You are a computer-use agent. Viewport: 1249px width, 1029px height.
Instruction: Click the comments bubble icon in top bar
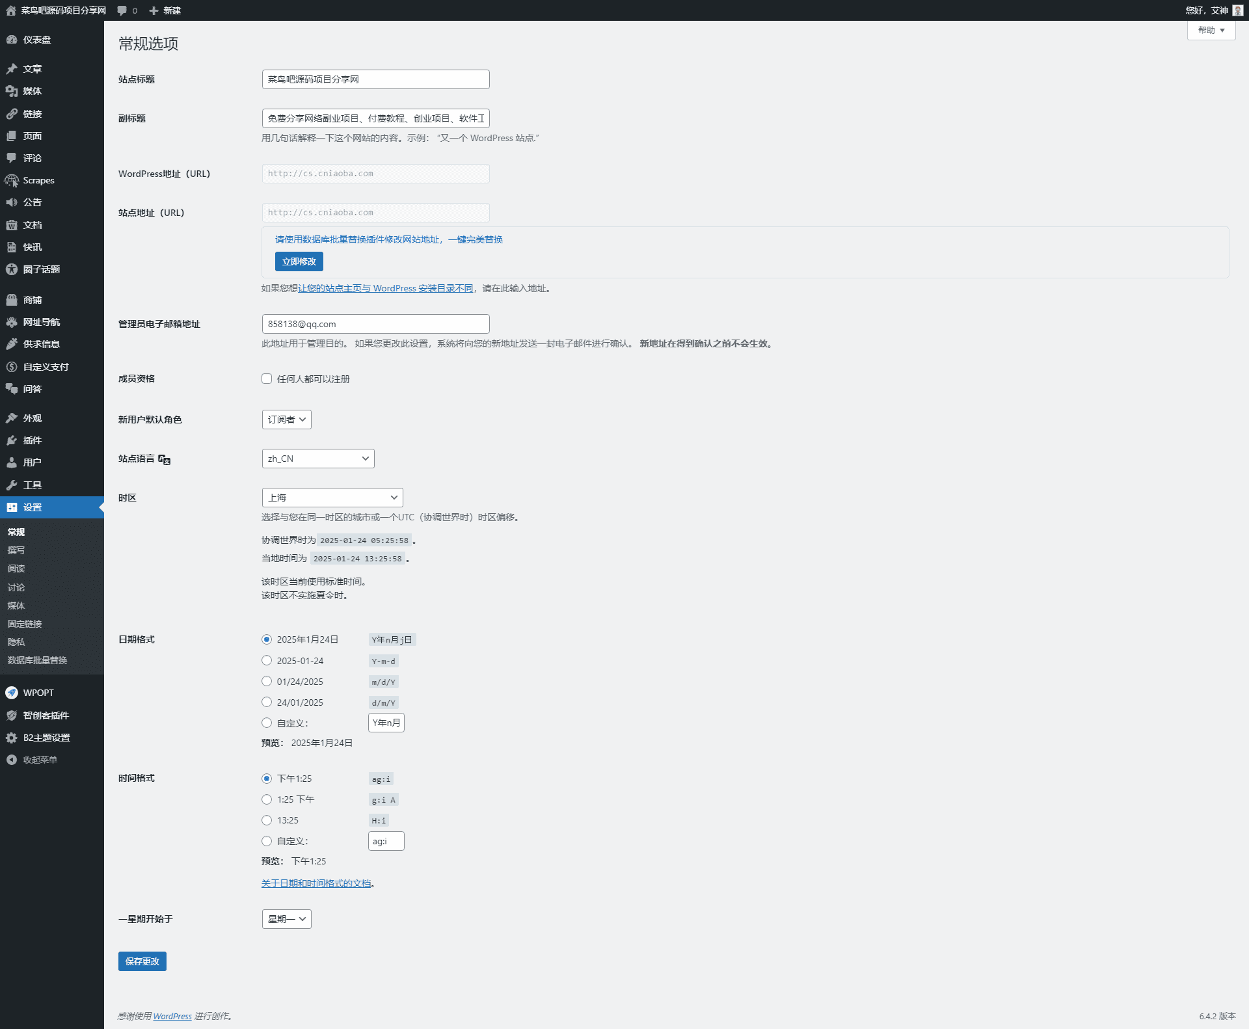122,10
